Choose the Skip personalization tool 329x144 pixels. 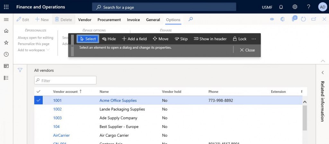pos(181,39)
